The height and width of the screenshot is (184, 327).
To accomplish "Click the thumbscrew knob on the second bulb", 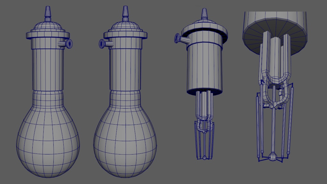I will 102,44.
